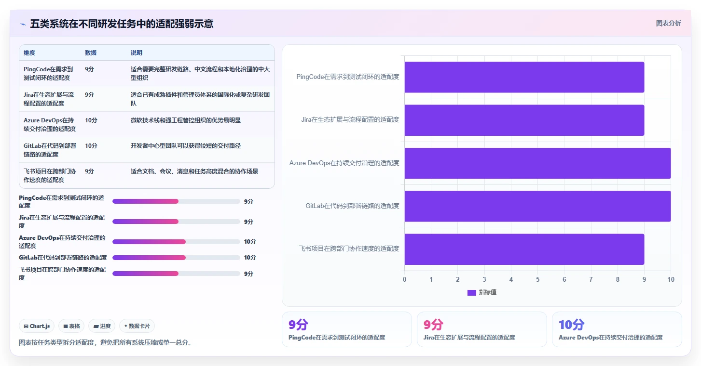This screenshot has width=701, height=366.
Task: Click the GitLab progress bar
Action: [x=176, y=258]
